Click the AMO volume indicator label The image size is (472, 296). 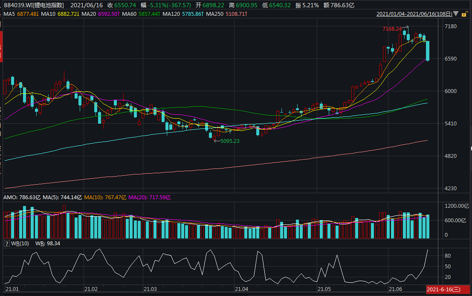click(10, 197)
